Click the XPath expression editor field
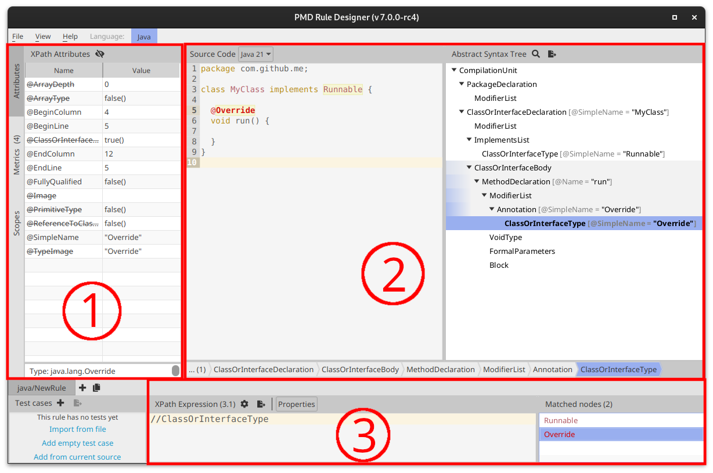 click(342, 437)
